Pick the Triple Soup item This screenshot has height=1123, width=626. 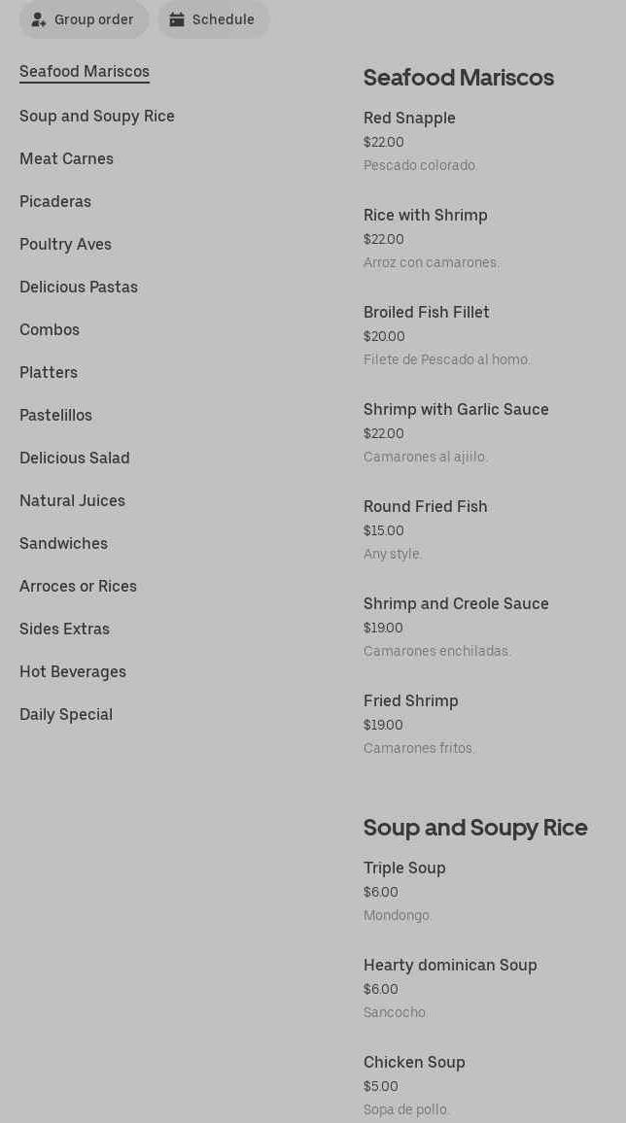coord(404,868)
